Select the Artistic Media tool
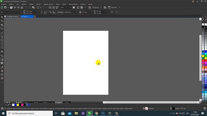Screen dimensions: 207x116 (2, 36)
